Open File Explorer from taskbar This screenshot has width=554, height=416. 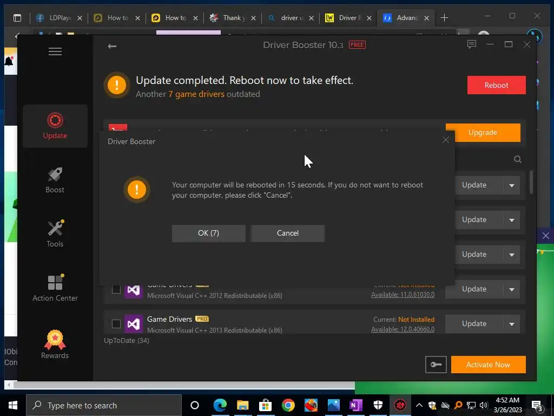(243, 405)
